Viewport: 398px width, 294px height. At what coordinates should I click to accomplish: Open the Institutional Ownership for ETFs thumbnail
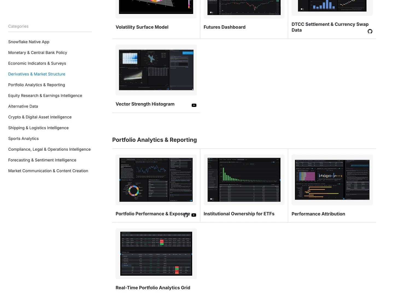(244, 179)
